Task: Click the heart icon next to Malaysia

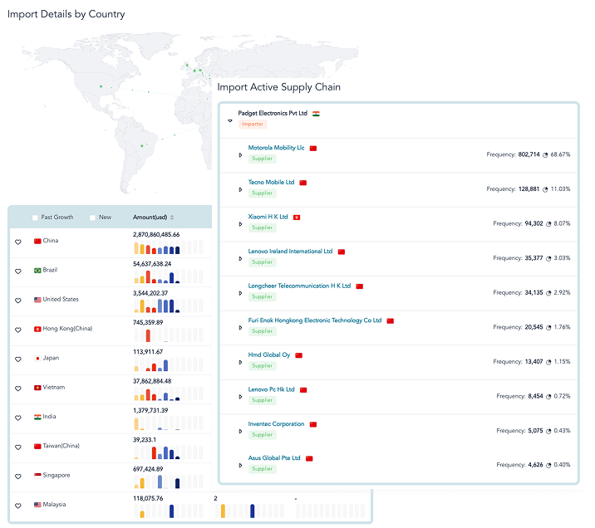Action: coord(17,506)
